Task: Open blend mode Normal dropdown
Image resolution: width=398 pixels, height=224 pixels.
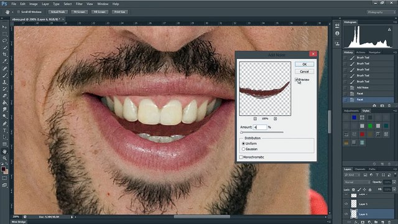Action: [357, 182]
